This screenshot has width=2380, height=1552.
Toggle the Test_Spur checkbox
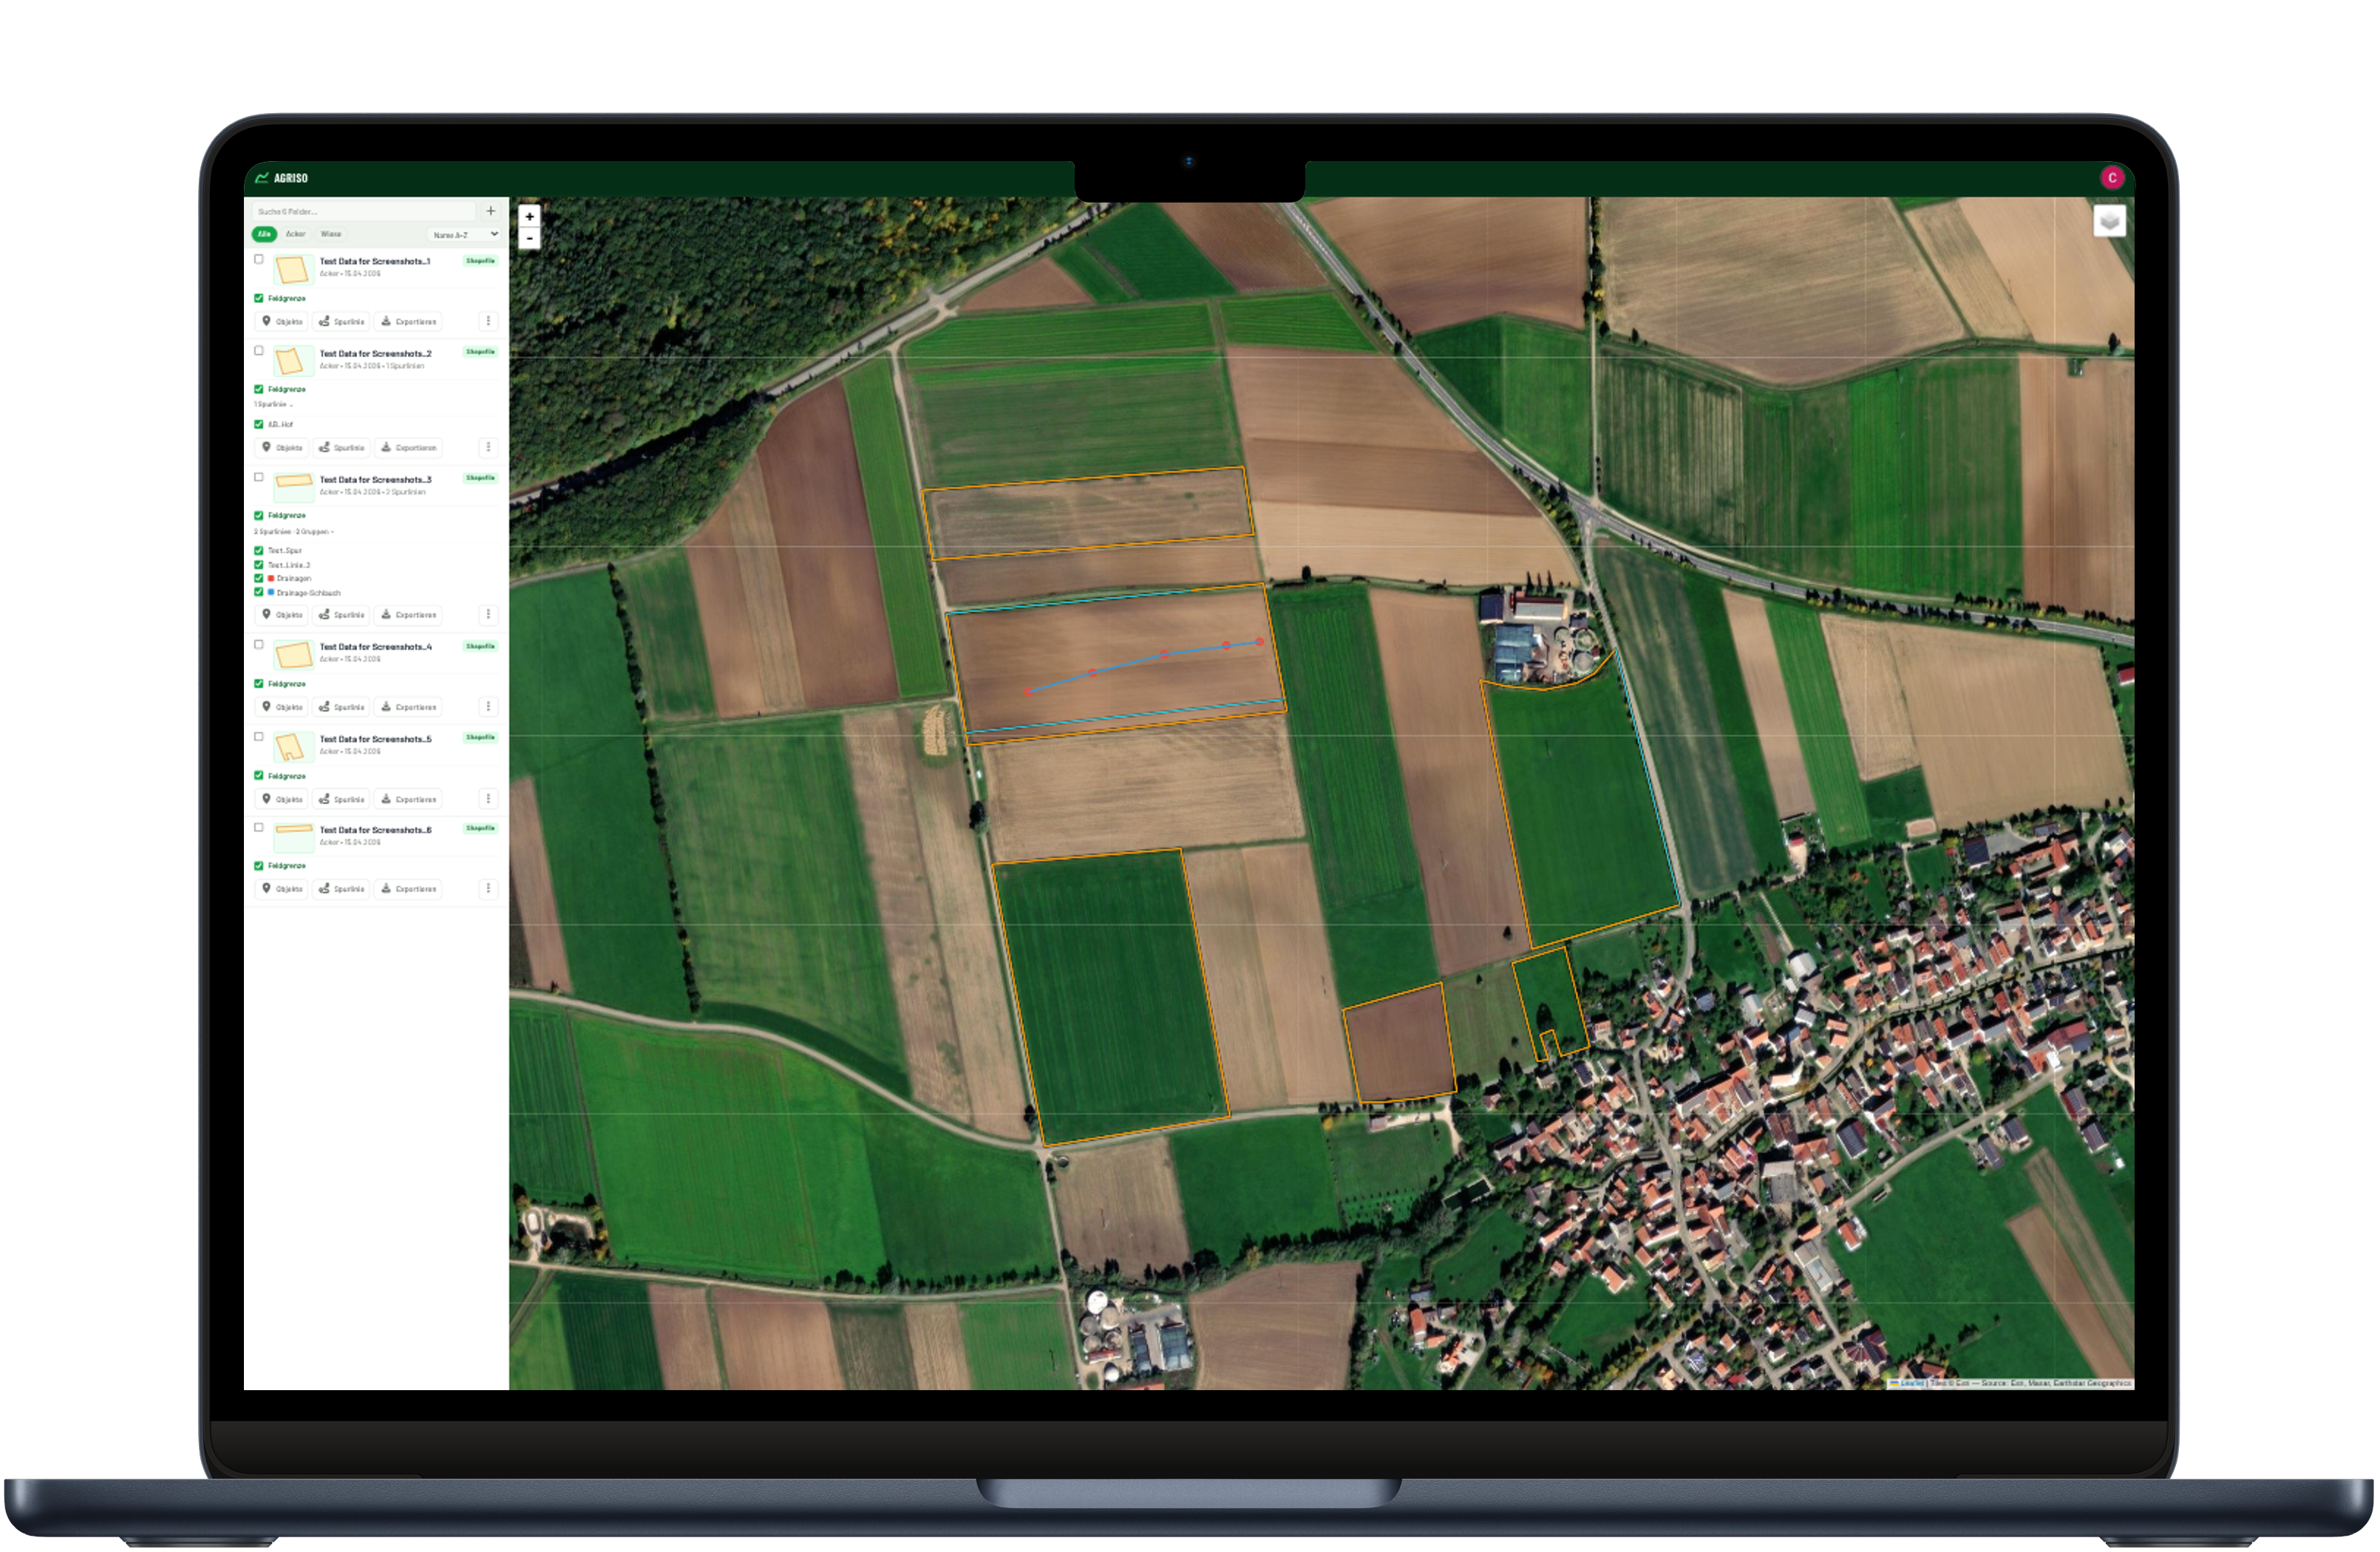[259, 551]
